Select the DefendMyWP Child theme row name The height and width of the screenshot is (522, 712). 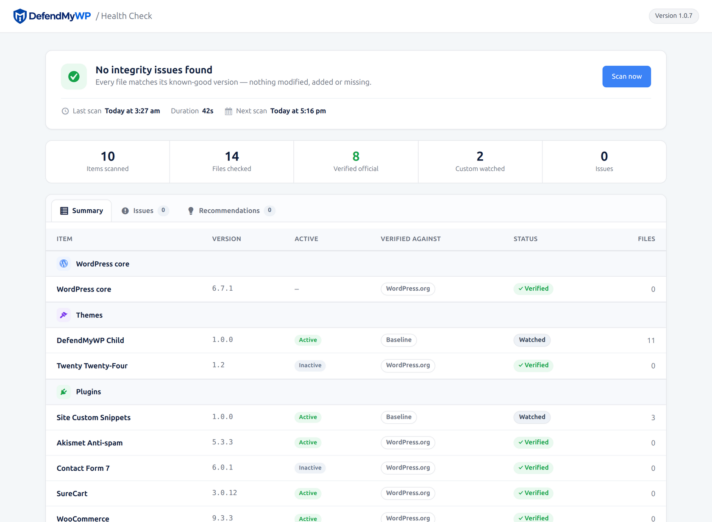(x=90, y=340)
